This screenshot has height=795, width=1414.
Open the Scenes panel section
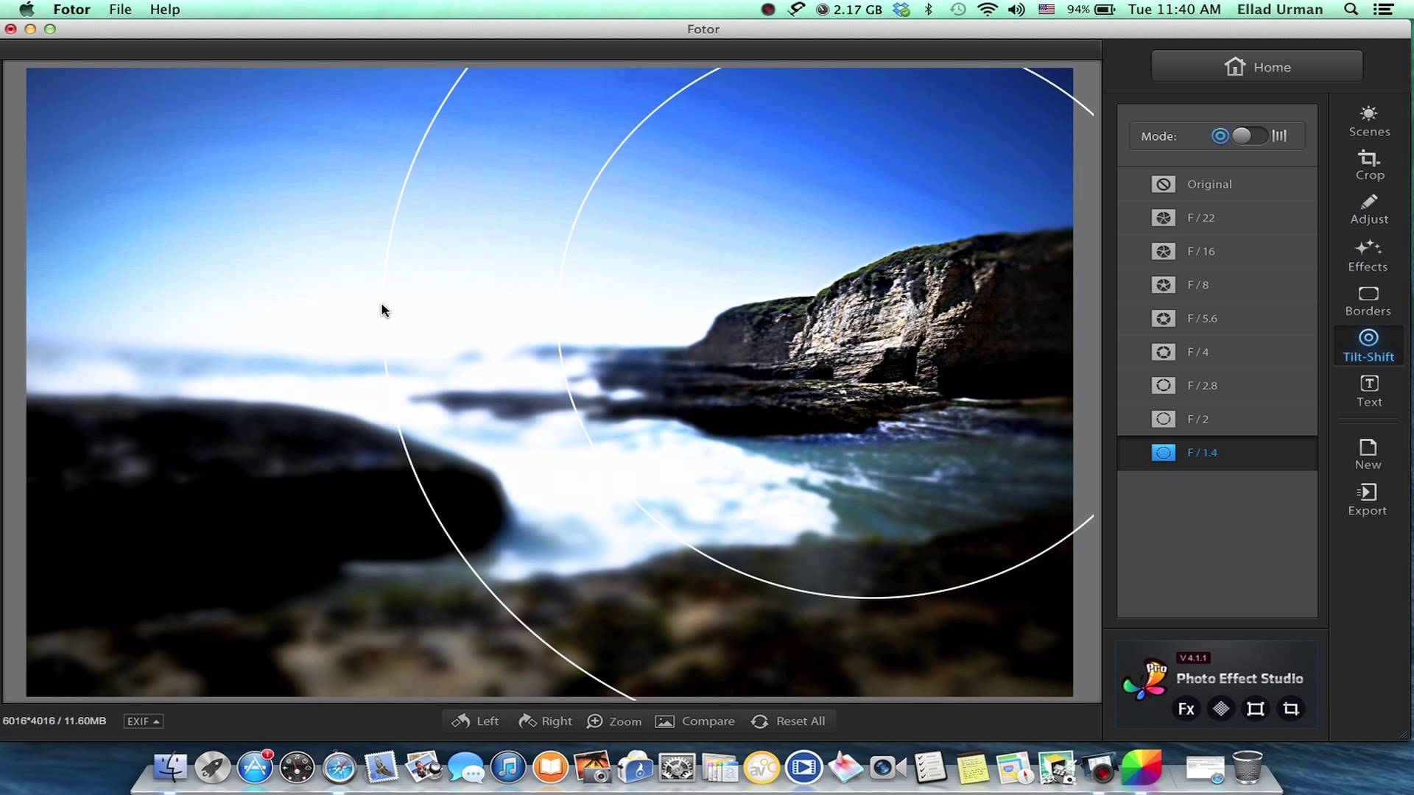click(1369, 119)
